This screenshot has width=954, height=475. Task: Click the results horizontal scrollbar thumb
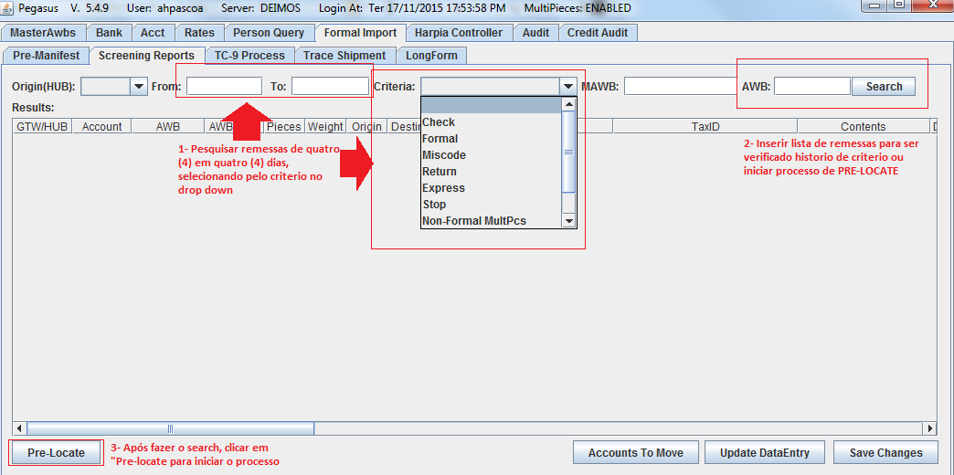point(170,428)
